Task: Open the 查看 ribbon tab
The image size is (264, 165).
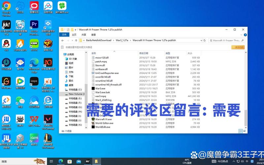Action: pyautogui.click(x=93, y=35)
